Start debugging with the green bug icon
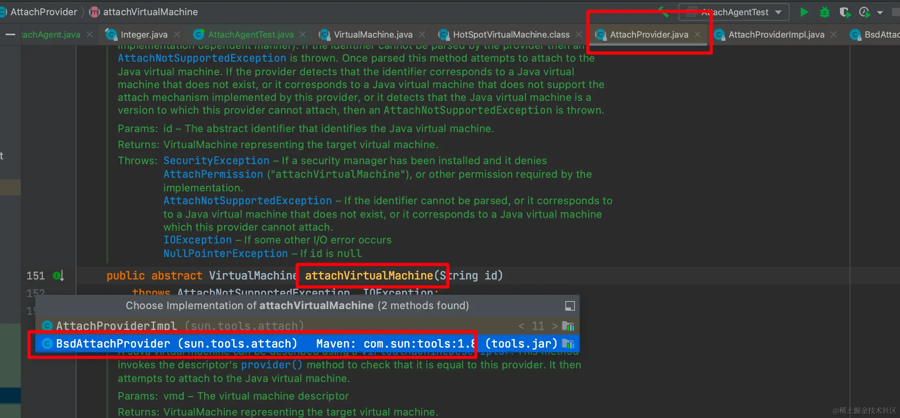Image resolution: width=900 pixels, height=418 pixels. click(824, 12)
